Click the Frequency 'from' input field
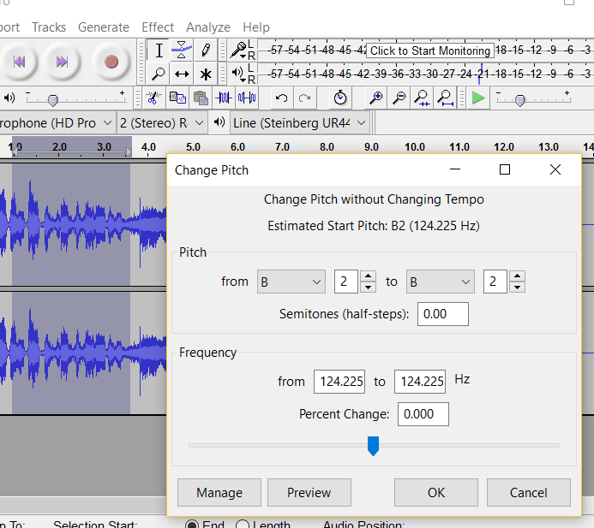This screenshot has height=528, width=594. click(339, 382)
